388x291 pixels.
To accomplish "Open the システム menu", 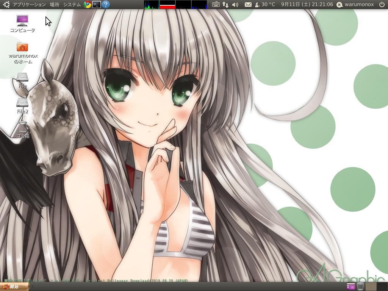I will tap(72, 5).
